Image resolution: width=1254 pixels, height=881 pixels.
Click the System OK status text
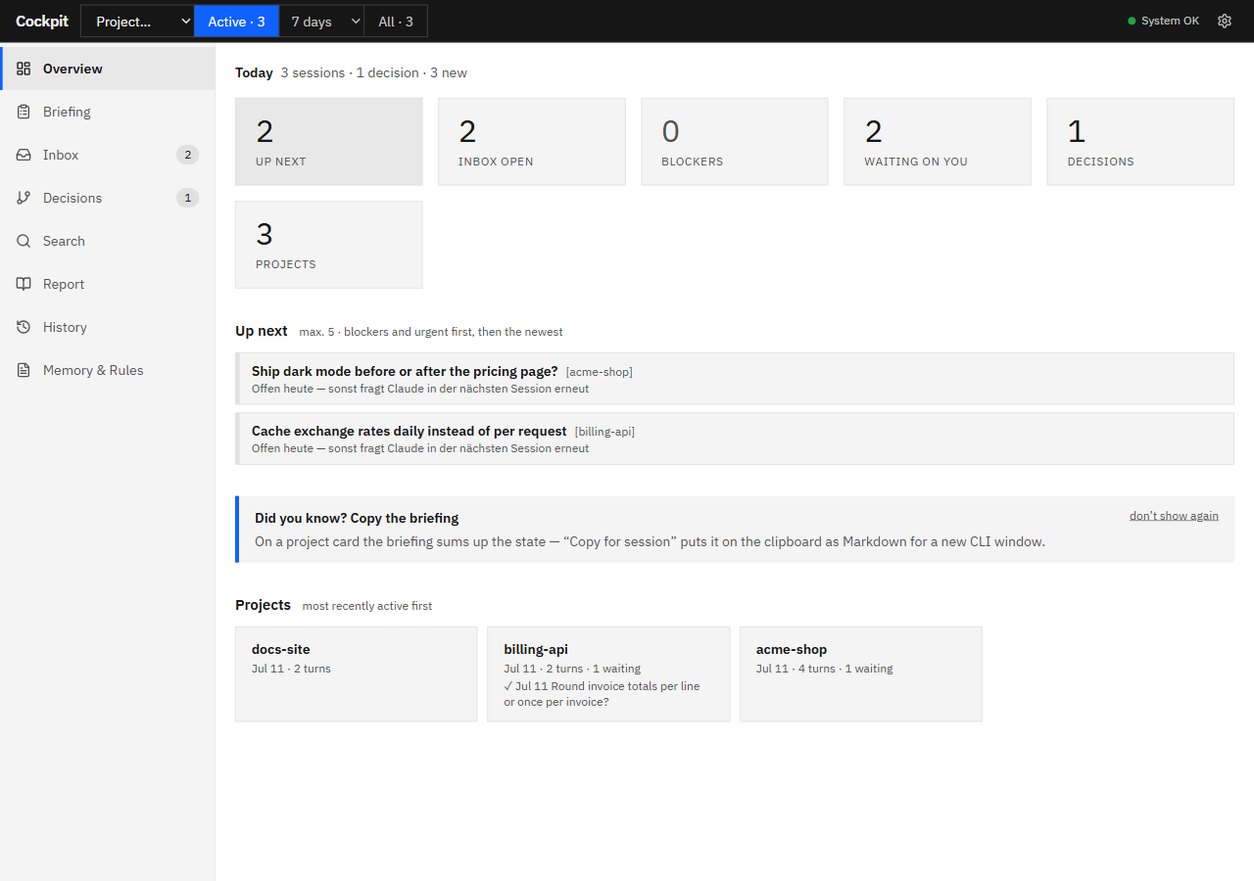click(x=1170, y=21)
